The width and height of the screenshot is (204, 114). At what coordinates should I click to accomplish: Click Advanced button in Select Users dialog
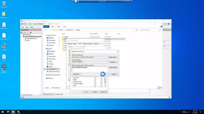point(76,74)
